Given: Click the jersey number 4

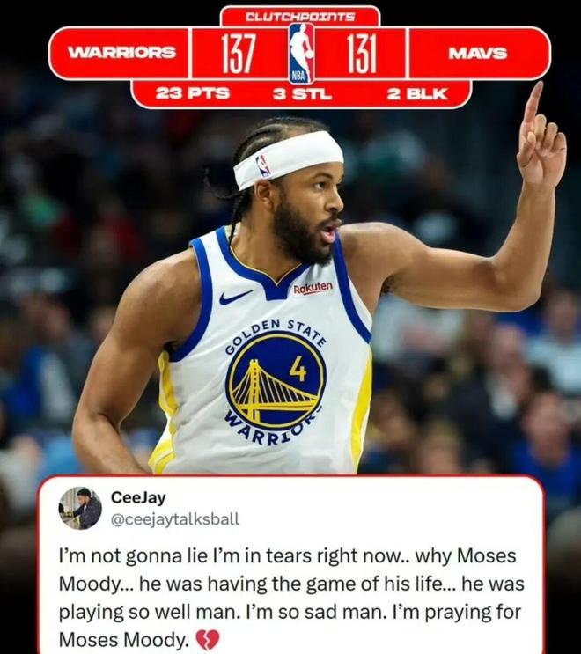Looking at the screenshot, I should 298,369.
